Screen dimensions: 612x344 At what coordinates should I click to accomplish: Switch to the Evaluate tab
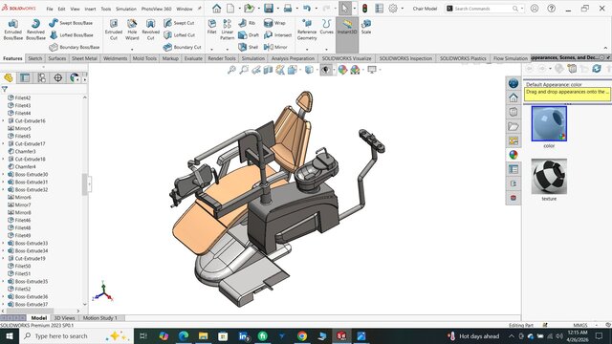[193, 58]
